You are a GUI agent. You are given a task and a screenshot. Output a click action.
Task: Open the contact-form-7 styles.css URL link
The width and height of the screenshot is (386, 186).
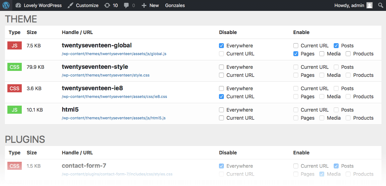click(117, 174)
